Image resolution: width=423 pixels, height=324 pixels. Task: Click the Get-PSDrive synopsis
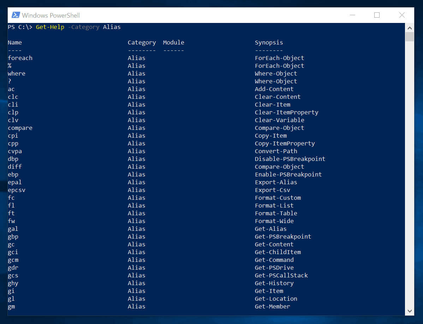tap(274, 268)
